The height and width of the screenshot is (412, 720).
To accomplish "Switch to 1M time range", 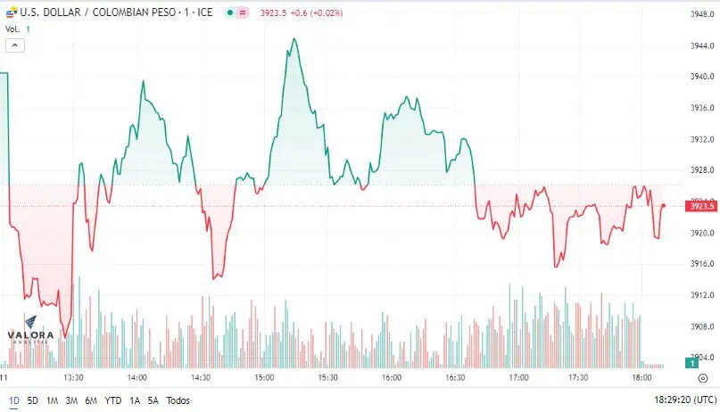I will (52, 400).
